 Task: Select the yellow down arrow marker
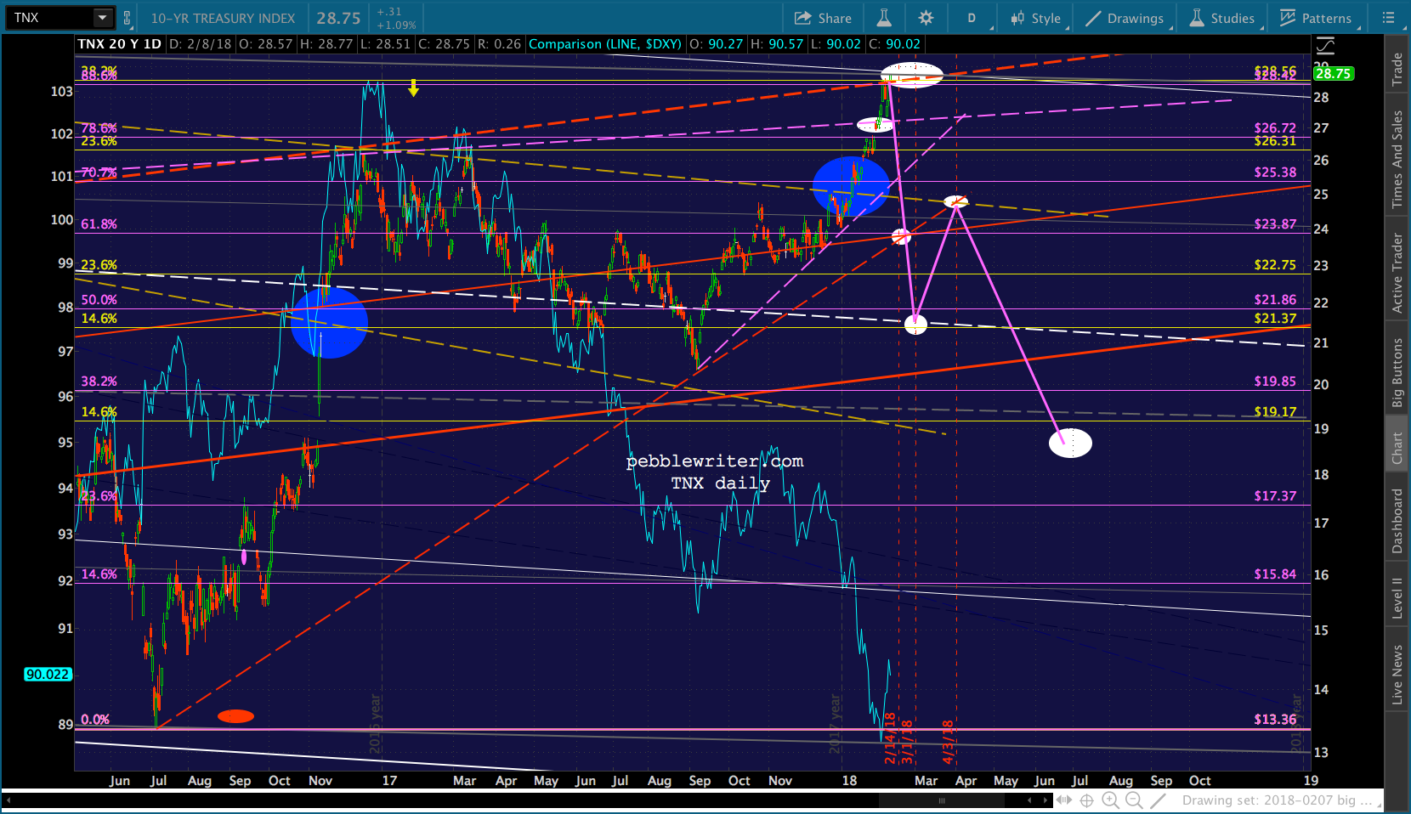tap(413, 88)
